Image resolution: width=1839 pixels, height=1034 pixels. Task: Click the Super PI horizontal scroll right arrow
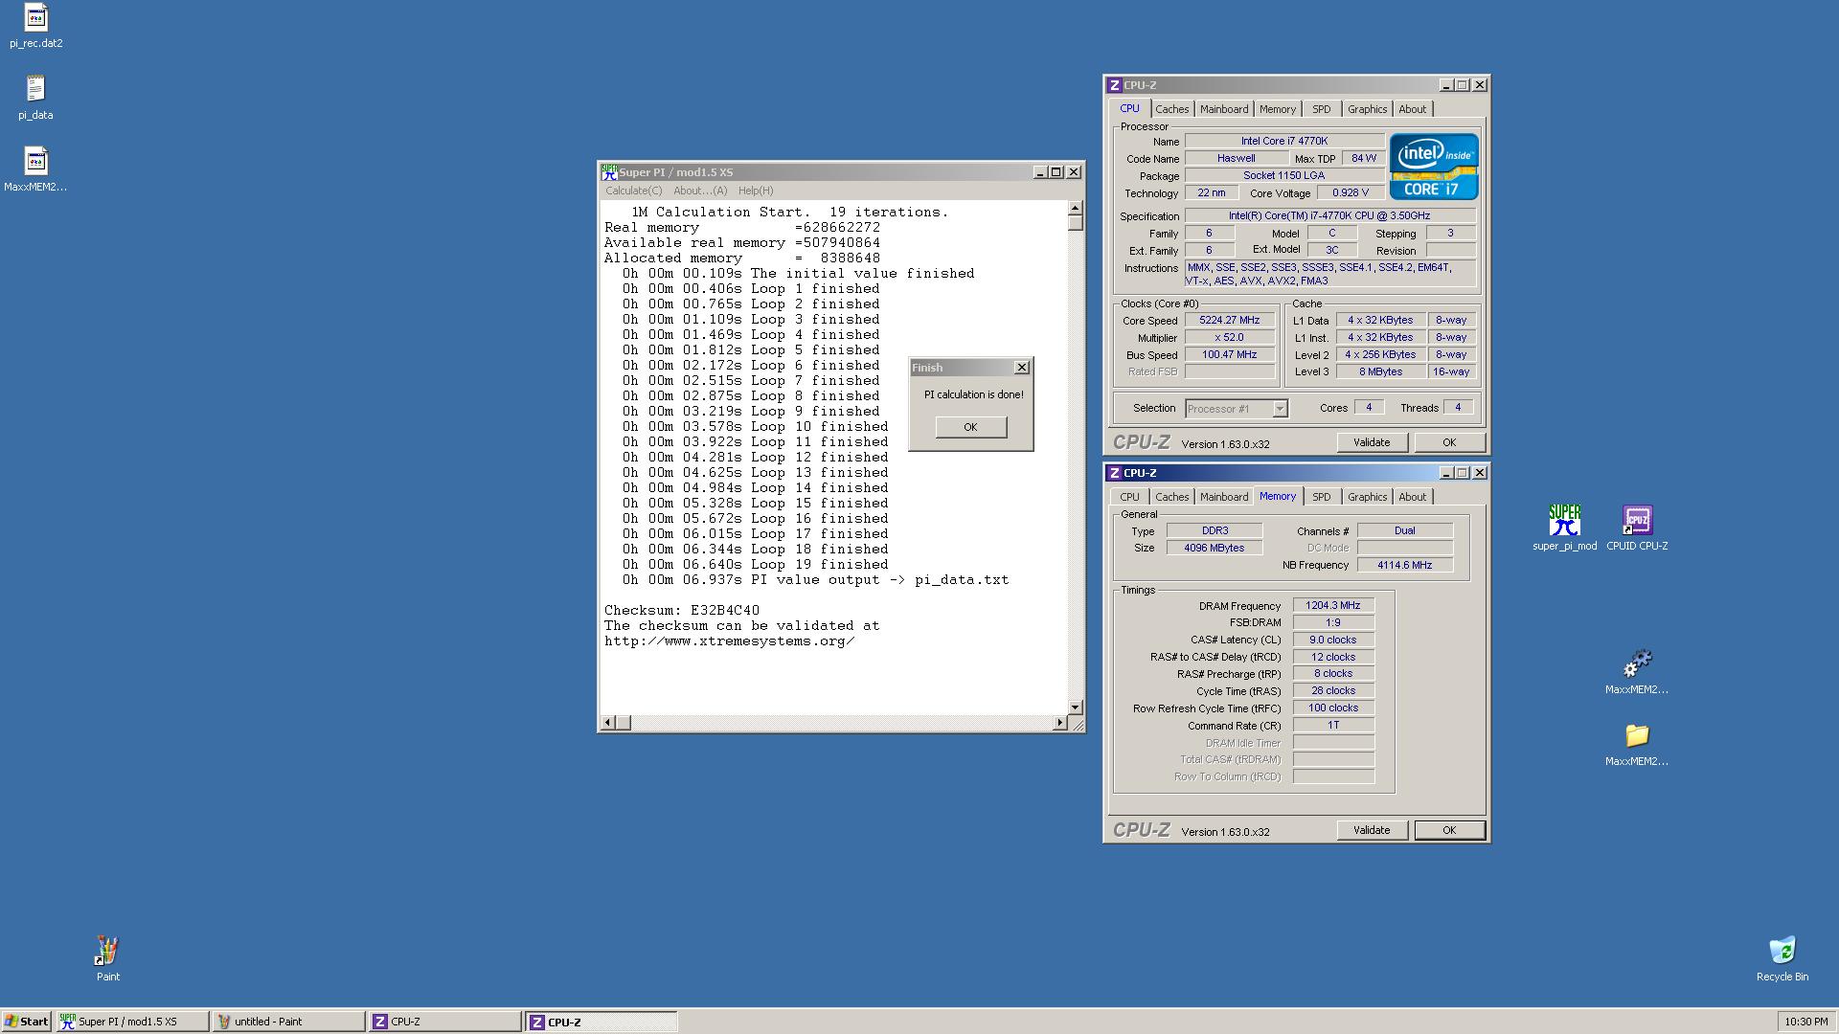coord(1059,723)
